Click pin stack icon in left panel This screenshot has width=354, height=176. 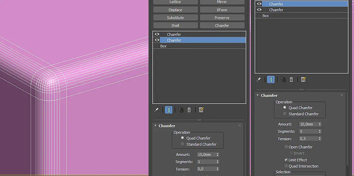[x=156, y=110]
